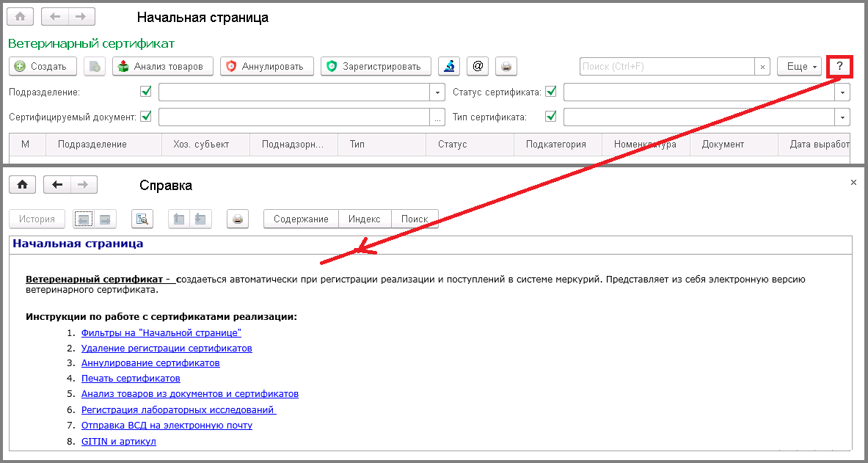Click next help page icon after История
868x463 pixels.
(105, 219)
